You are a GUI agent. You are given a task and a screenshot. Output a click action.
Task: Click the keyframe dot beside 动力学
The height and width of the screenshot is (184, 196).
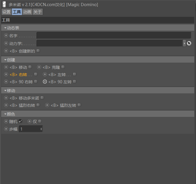[6, 43]
